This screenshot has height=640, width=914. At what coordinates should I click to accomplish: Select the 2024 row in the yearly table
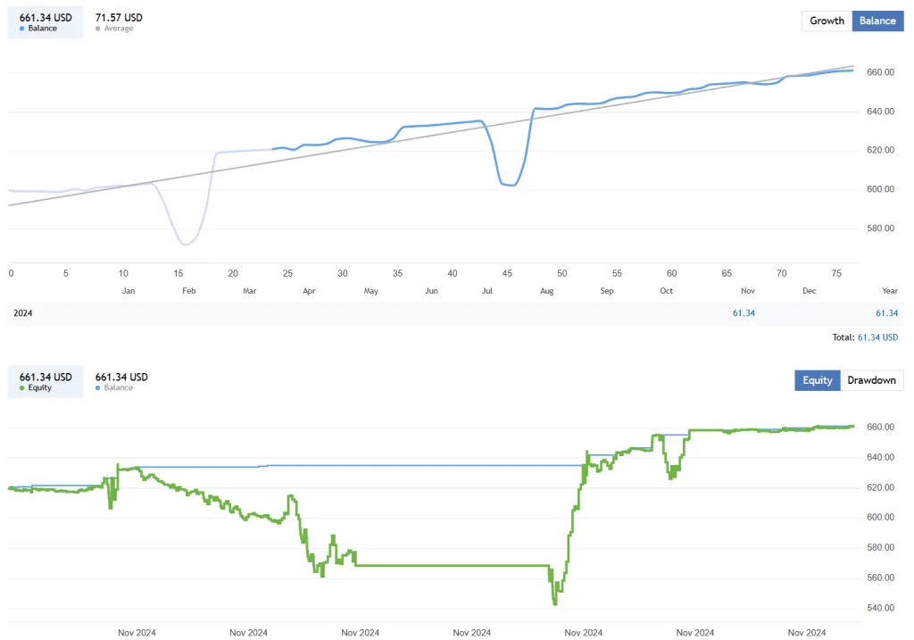(22, 313)
